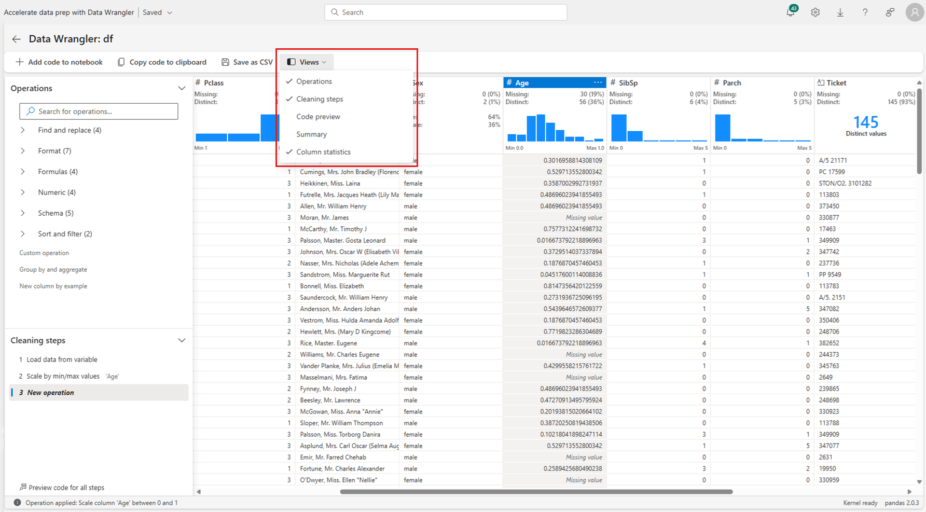926x512 pixels.
Task: Click the Search for operations field
Action: 99,111
